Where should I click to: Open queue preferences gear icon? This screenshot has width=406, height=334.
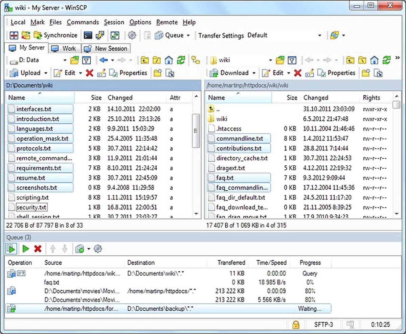pos(98,249)
